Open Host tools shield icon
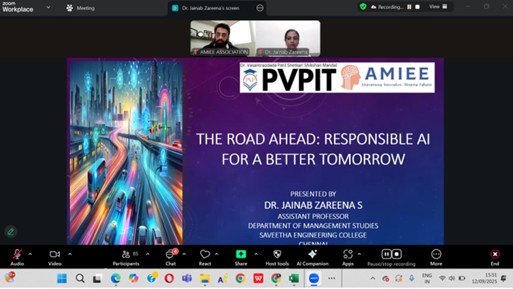 [277, 254]
